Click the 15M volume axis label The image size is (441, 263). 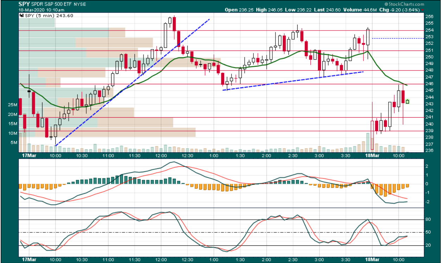[x=12, y=124]
